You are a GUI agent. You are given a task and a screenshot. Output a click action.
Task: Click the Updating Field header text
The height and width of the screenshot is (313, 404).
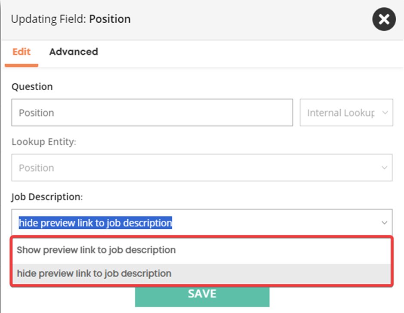tap(71, 19)
